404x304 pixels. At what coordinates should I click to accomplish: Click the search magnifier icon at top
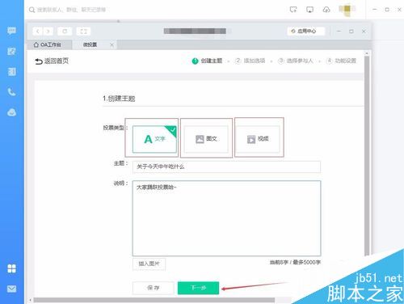pyautogui.click(x=32, y=10)
